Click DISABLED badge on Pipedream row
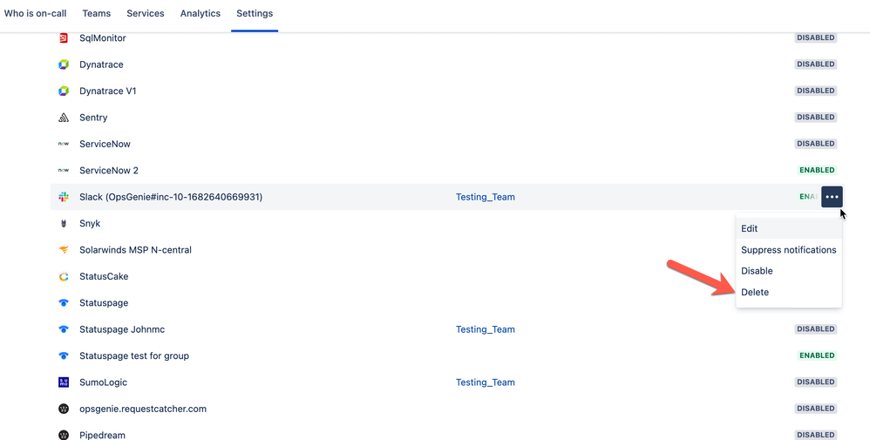The height and width of the screenshot is (440, 870). pyautogui.click(x=816, y=435)
